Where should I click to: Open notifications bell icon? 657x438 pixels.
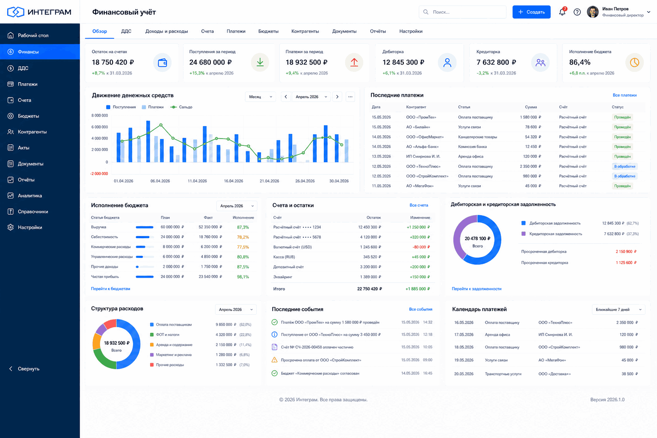point(562,12)
